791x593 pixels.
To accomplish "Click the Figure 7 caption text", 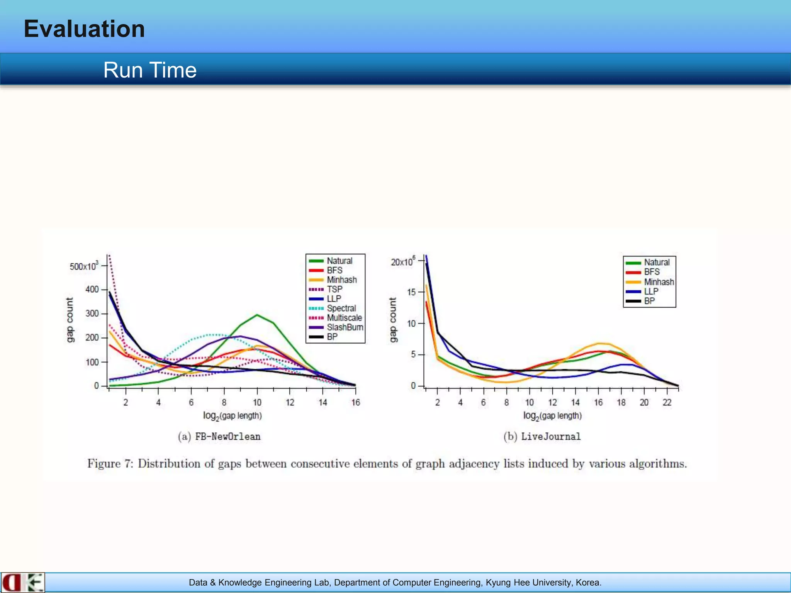I will point(387,463).
